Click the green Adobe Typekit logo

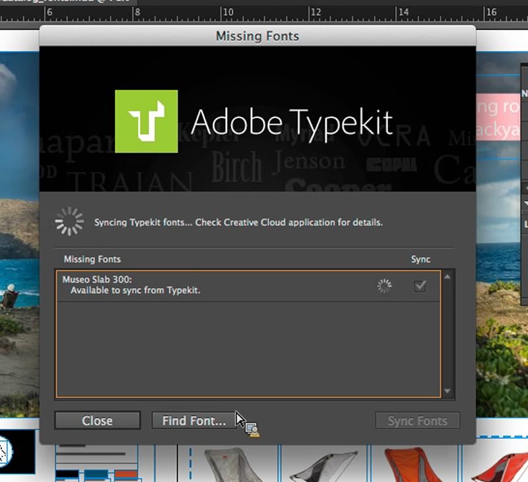coord(146,121)
